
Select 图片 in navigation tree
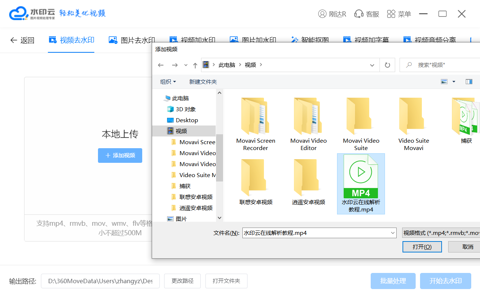click(x=177, y=219)
